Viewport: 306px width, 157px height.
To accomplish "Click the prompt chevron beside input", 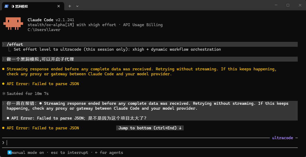I will [3, 143].
